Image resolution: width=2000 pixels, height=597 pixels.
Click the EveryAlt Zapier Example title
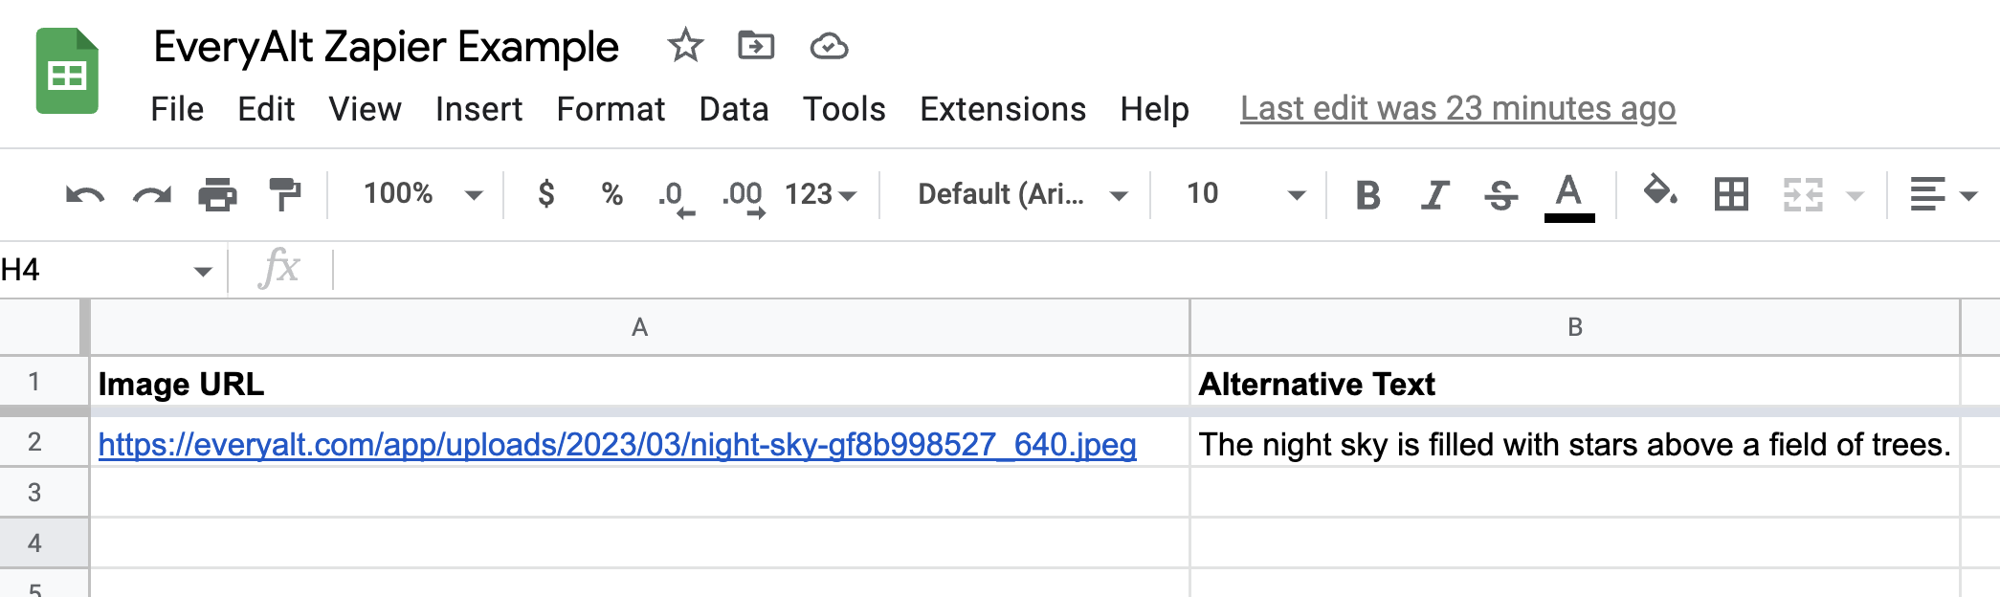click(x=386, y=47)
